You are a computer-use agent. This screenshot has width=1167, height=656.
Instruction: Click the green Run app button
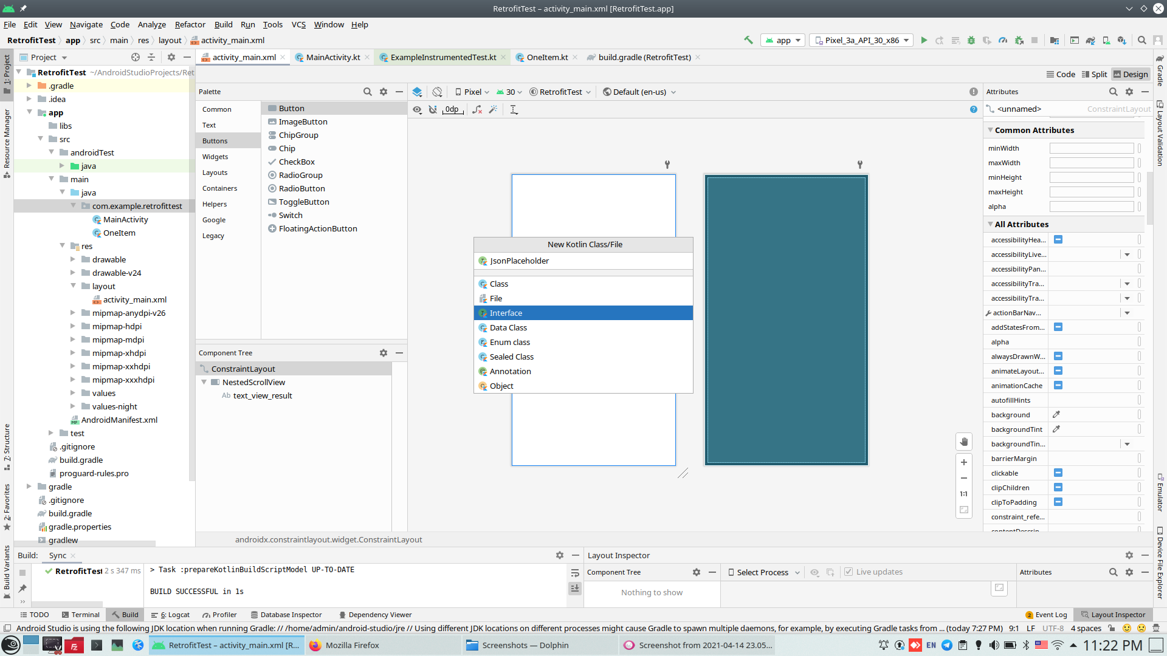click(924, 40)
